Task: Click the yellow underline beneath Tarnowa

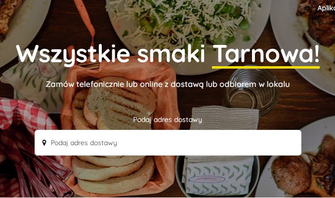Action: pos(266,68)
